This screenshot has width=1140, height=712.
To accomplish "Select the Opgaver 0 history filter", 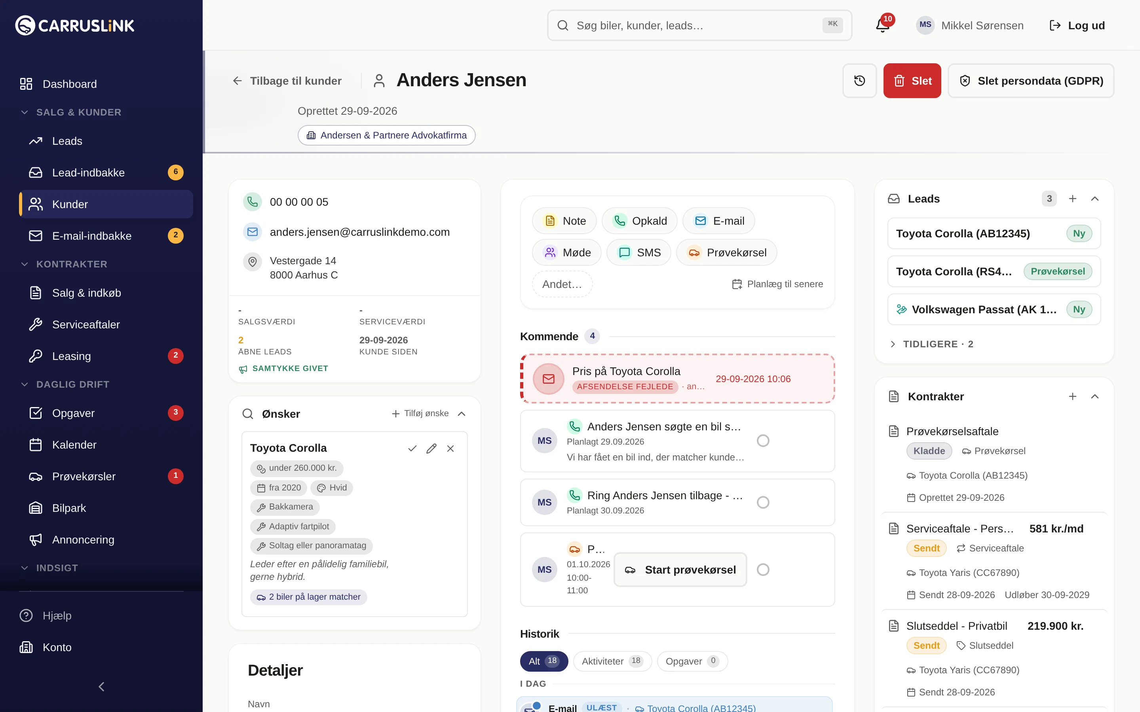I will pyautogui.click(x=692, y=661).
